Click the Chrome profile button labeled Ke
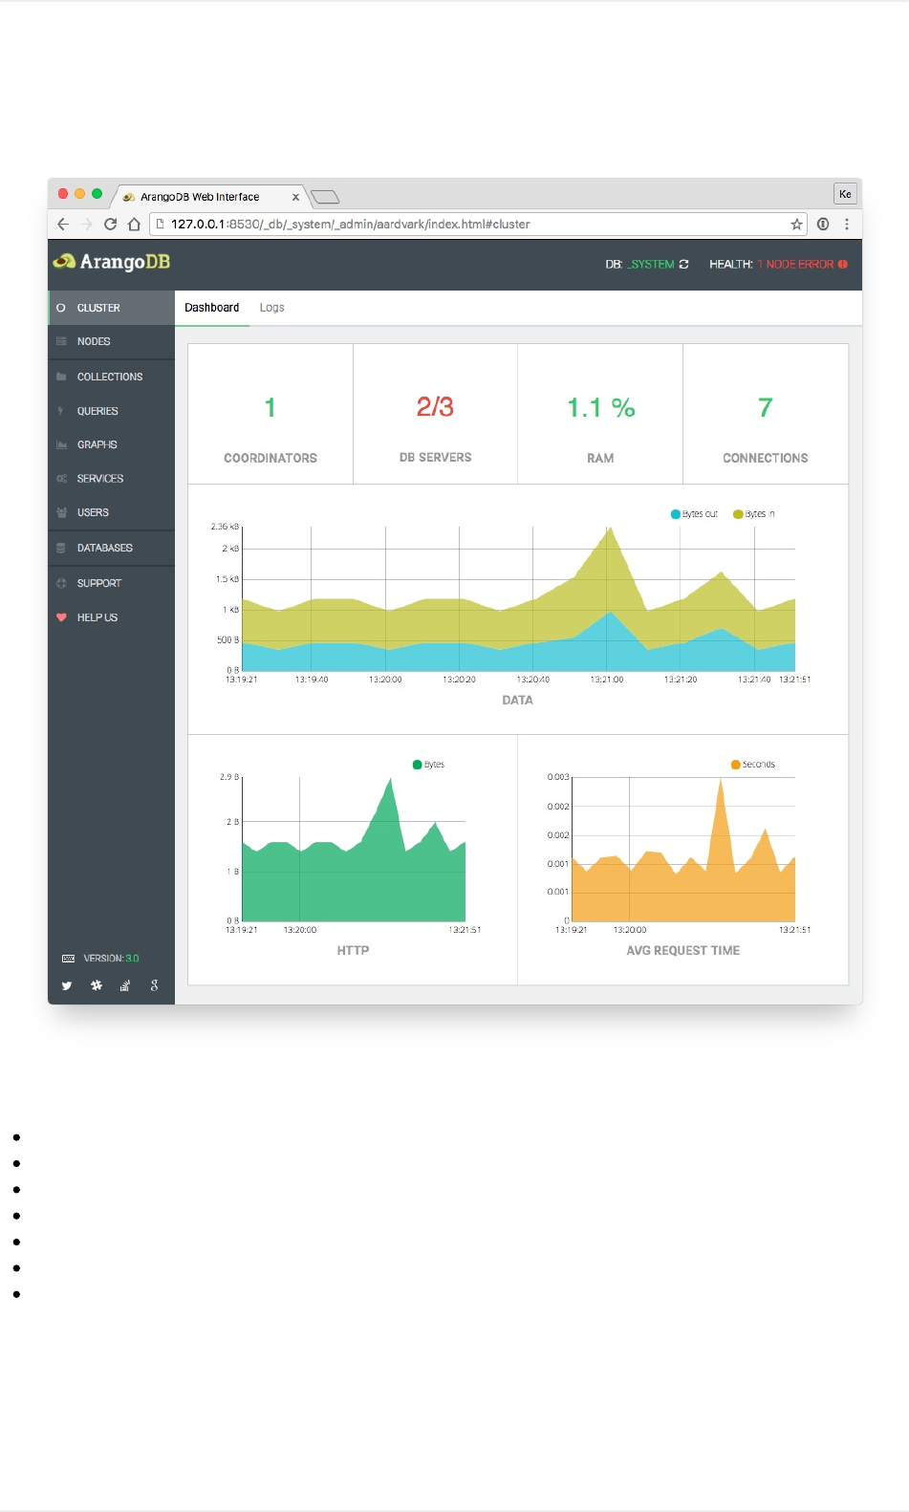 tap(845, 194)
